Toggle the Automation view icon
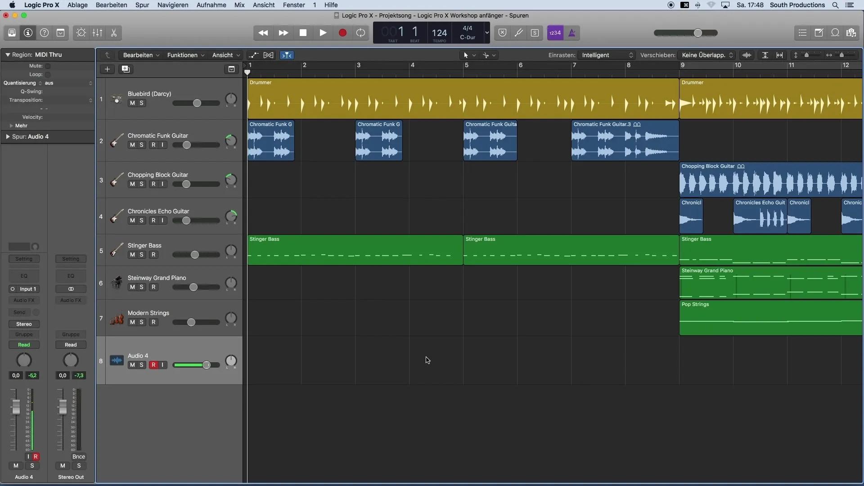The height and width of the screenshot is (486, 864). click(254, 55)
